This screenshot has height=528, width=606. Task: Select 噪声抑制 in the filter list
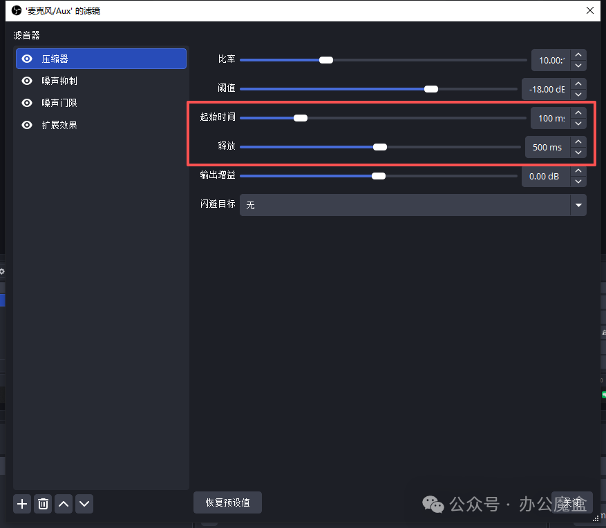click(x=59, y=81)
